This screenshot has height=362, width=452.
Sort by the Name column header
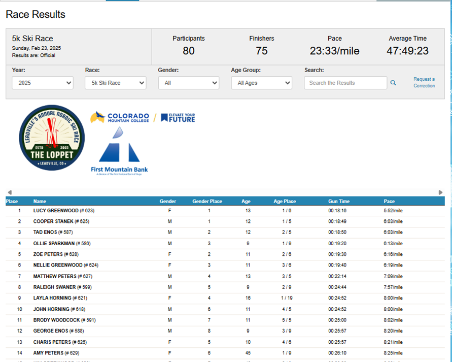[x=40, y=202]
